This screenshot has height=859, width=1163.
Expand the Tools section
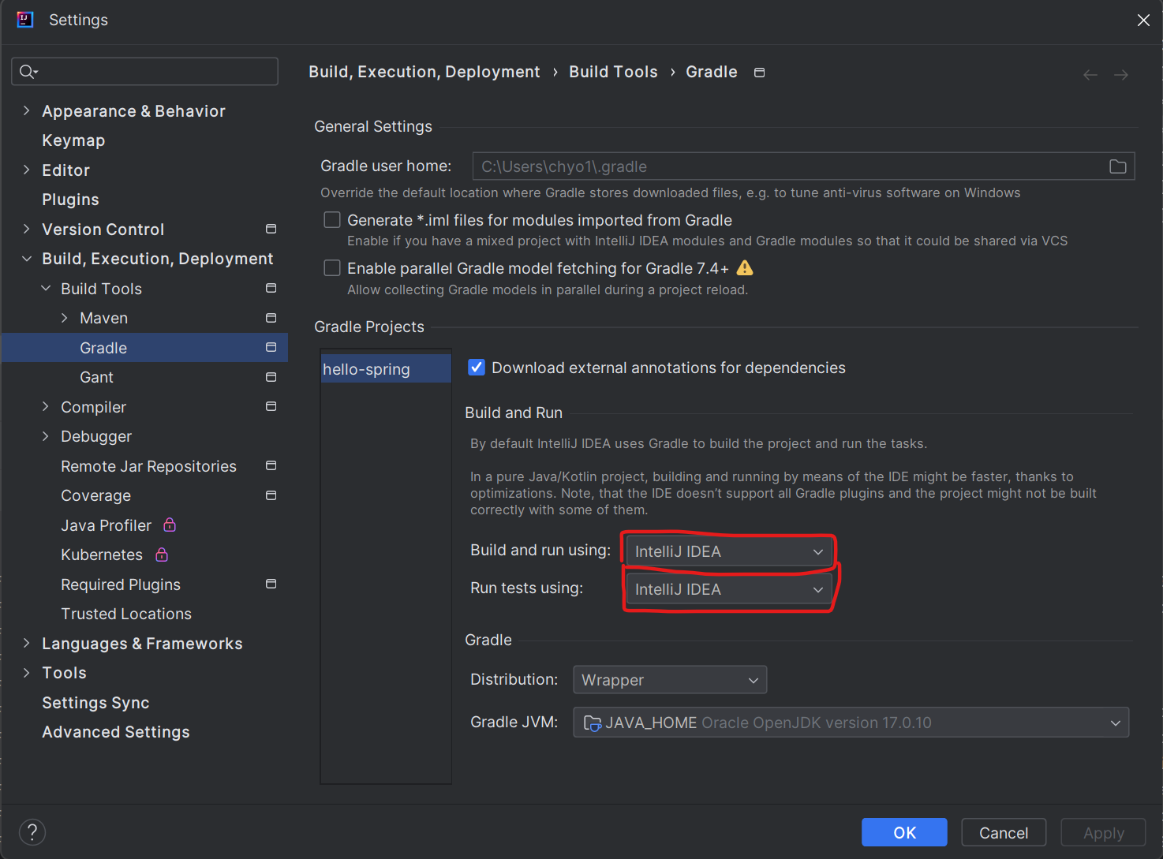(27, 673)
